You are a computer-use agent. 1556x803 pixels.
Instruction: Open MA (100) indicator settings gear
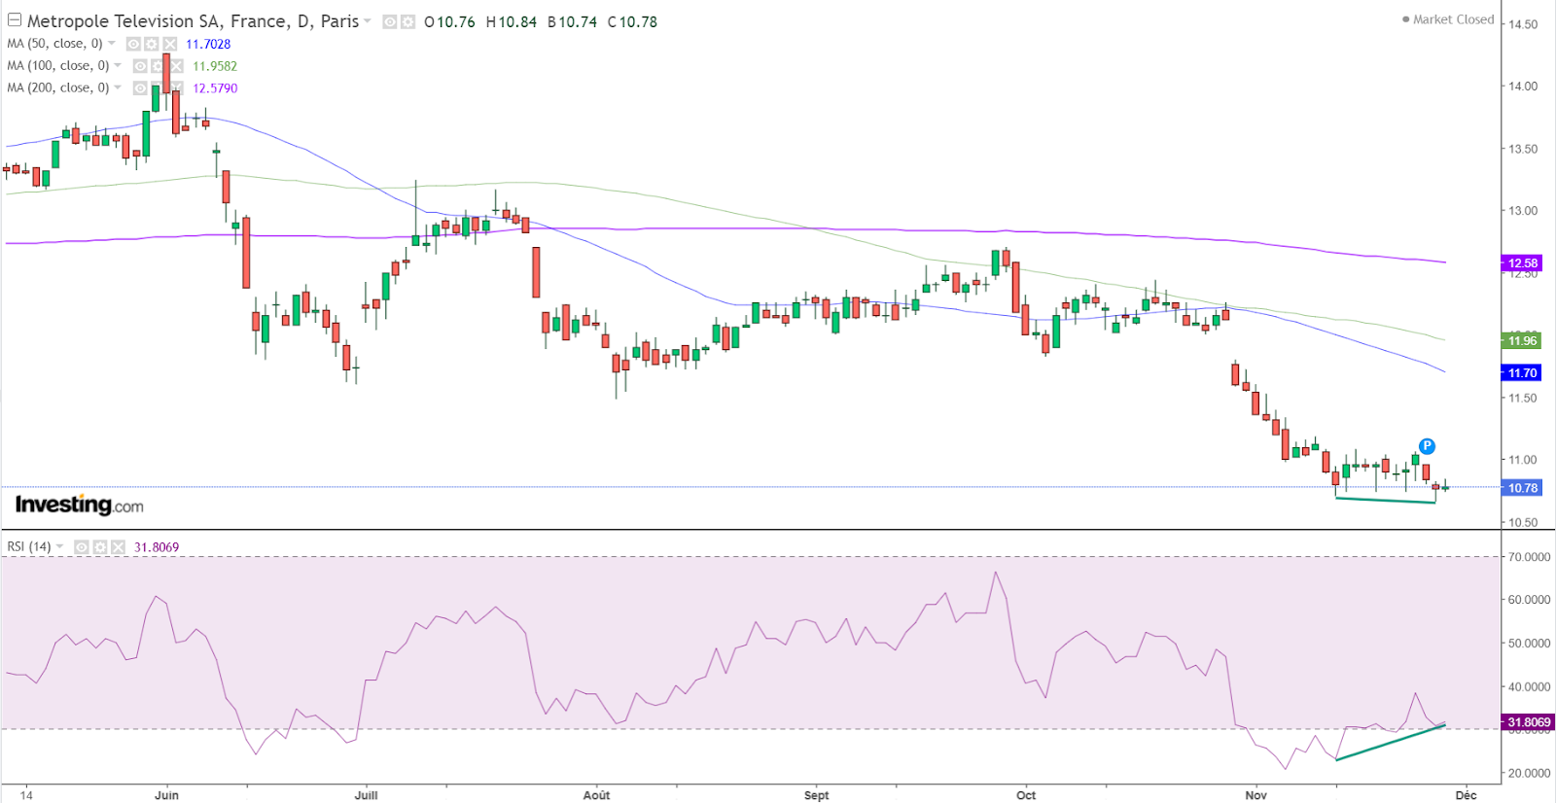(158, 66)
